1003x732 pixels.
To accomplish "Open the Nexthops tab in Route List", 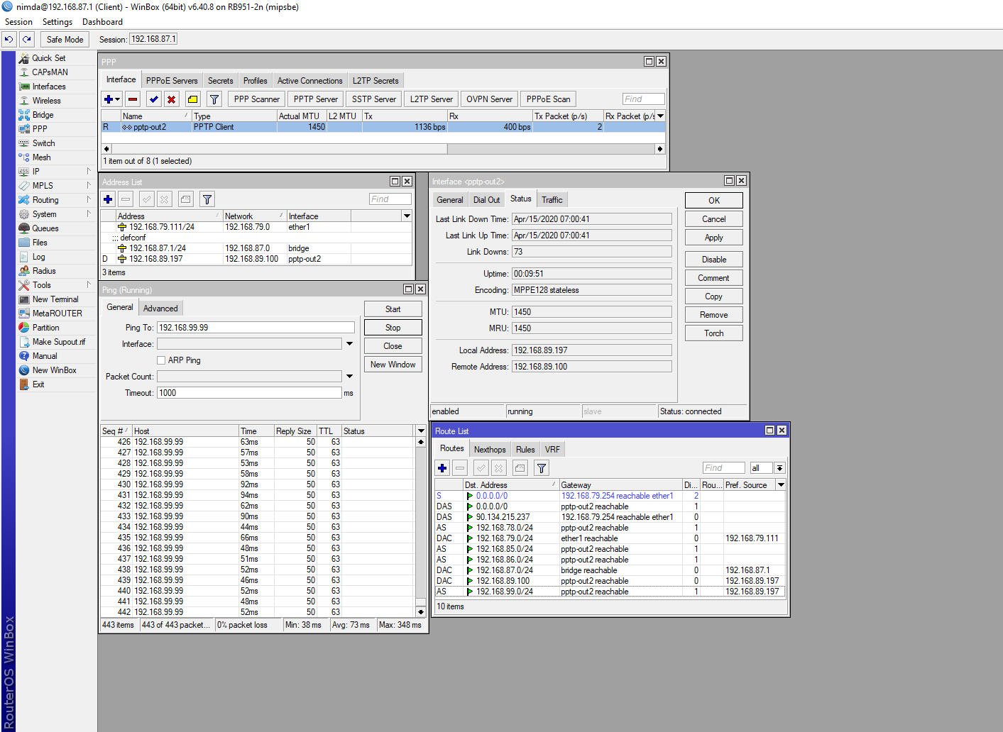I will tap(490, 450).
